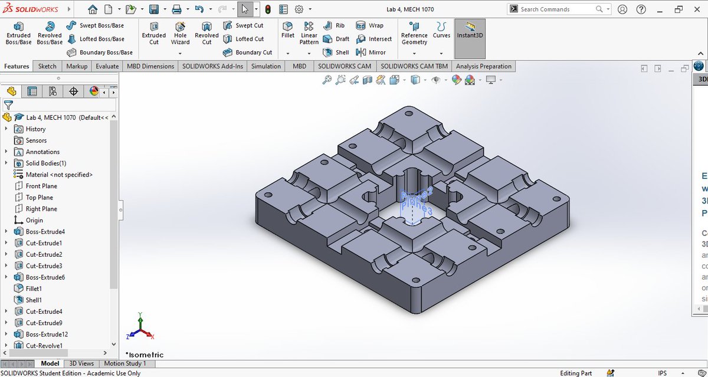The width and height of the screenshot is (708, 377).
Task: Open the DimXpertManager crosshair tab
Action: [x=73, y=91]
